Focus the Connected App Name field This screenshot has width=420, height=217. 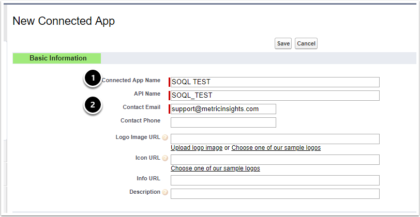tap(275, 82)
